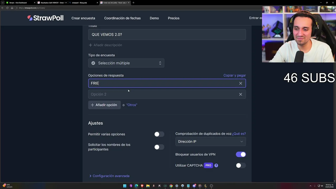Click the Añadir opción button
336x189 pixels.
104,105
